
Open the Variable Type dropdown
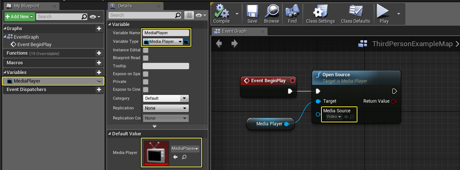163,42
